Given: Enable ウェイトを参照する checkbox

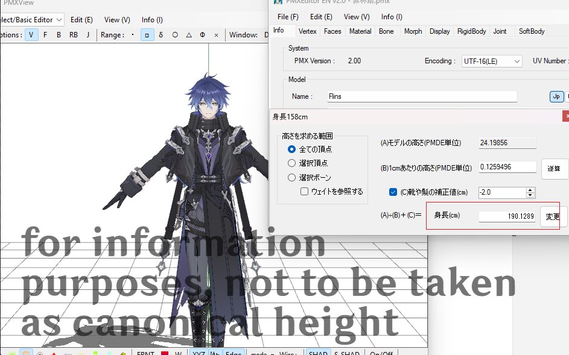Looking at the screenshot, I should (x=332, y=192).
